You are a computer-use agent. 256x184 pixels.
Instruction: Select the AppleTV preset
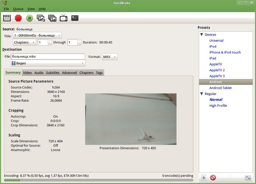coord(216,64)
